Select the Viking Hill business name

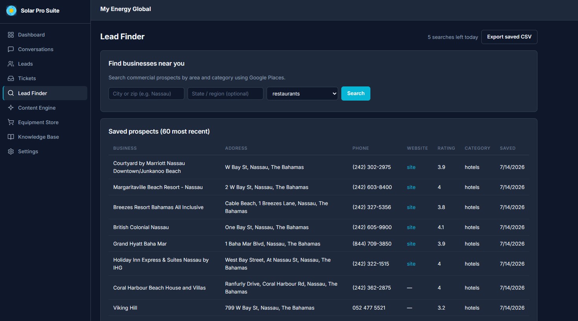pos(125,308)
